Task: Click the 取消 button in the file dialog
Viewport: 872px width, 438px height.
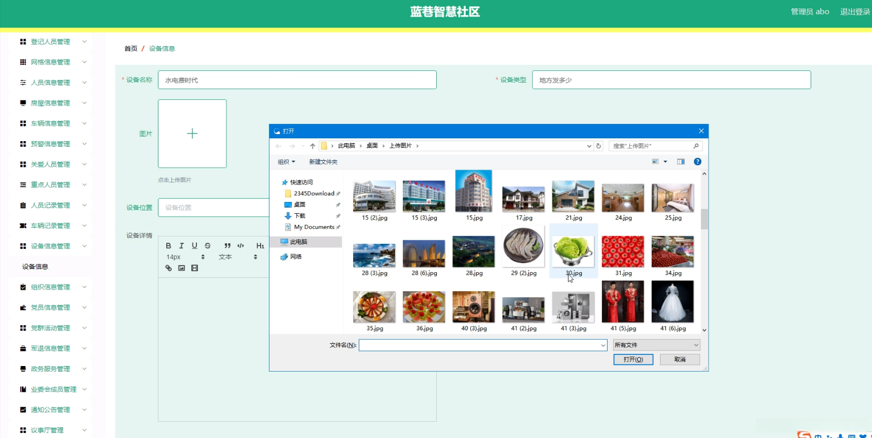Action: [680, 359]
